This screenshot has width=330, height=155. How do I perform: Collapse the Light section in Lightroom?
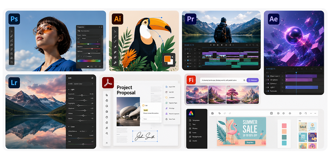(69, 89)
